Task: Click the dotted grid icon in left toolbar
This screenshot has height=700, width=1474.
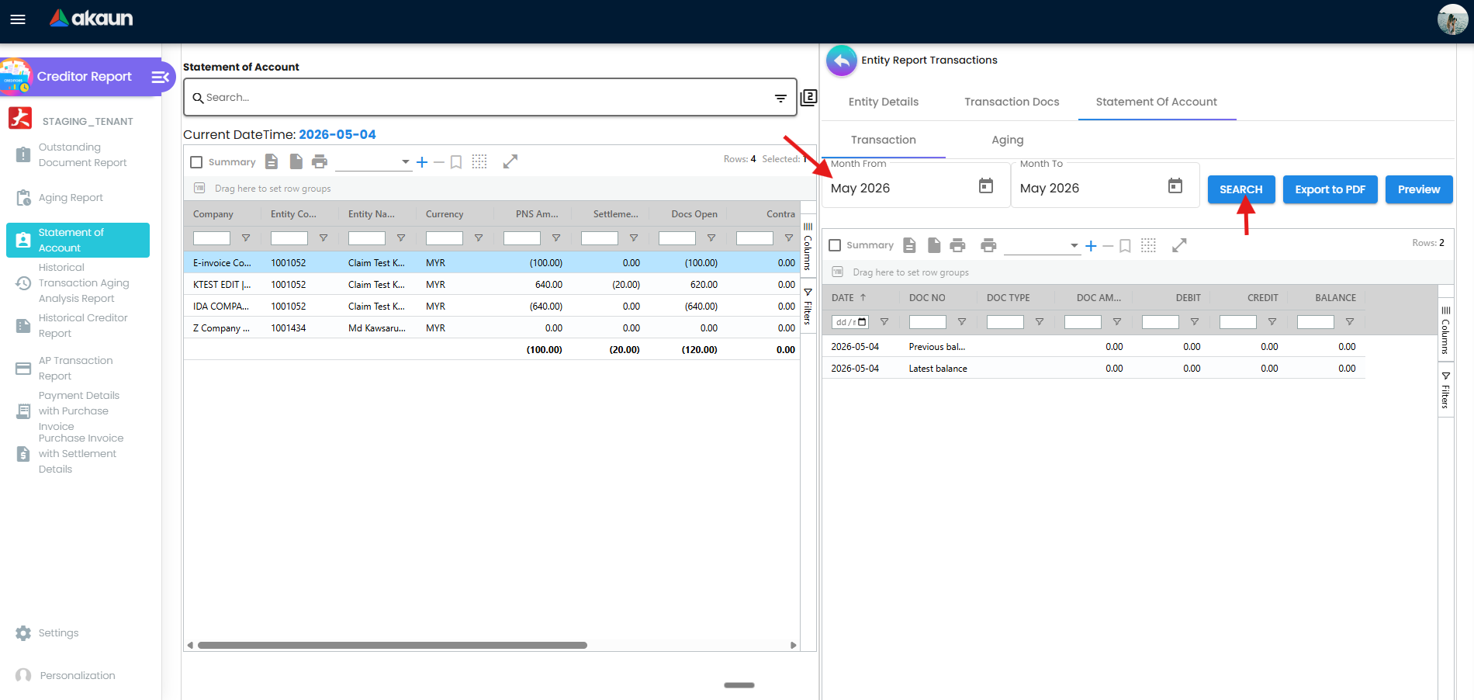Action: [479, 161]
